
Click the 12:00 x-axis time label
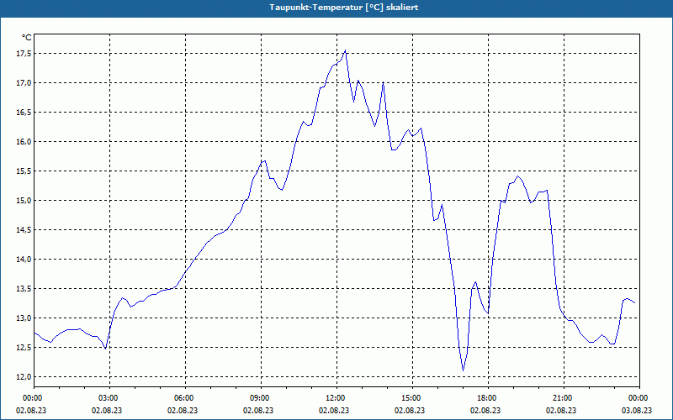[x=334, y=398]
